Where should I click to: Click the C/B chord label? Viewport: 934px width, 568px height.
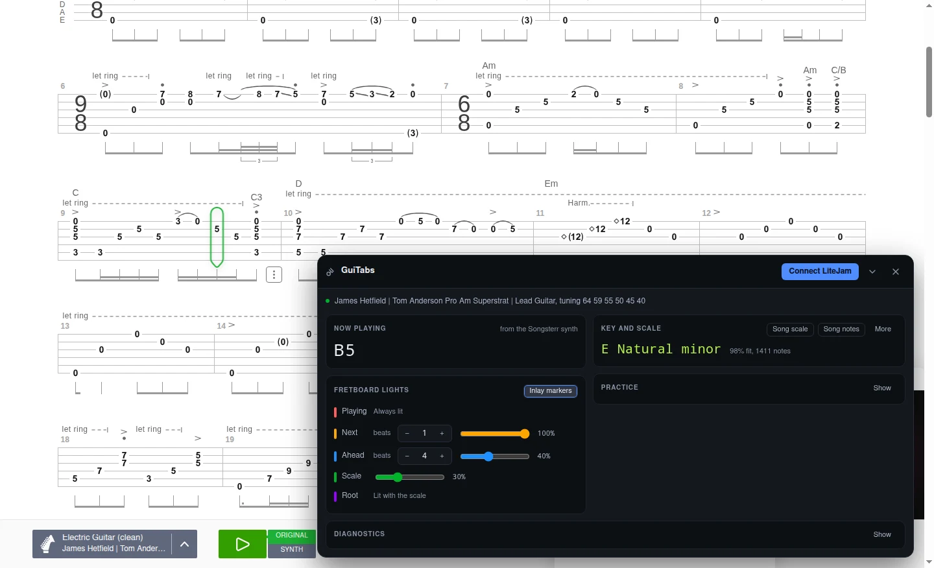(839, 70)
